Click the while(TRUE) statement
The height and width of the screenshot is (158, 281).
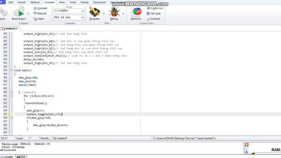27,85
